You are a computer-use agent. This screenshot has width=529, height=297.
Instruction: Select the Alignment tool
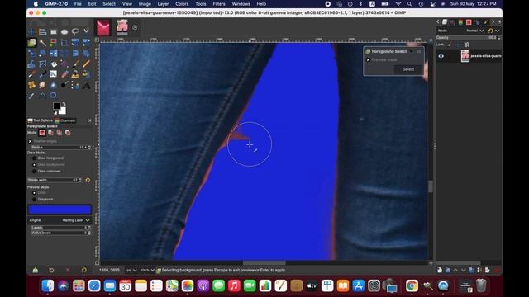click(x=42, y=32)
